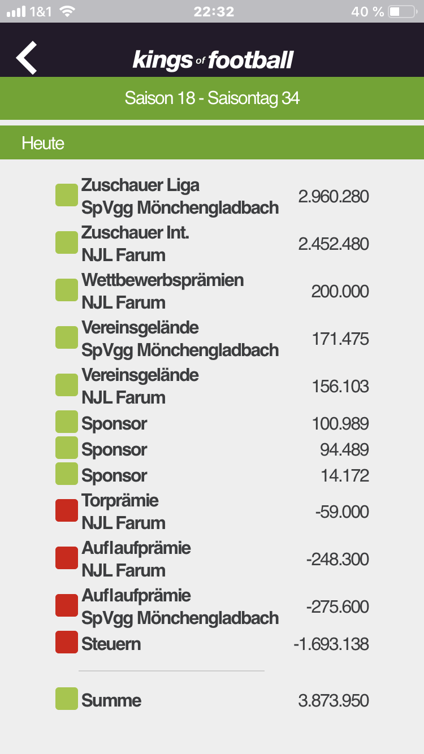
Task: Open Zuschauer Liga SpVgg Mönchengladbach entry
Action: click(212, 196)
